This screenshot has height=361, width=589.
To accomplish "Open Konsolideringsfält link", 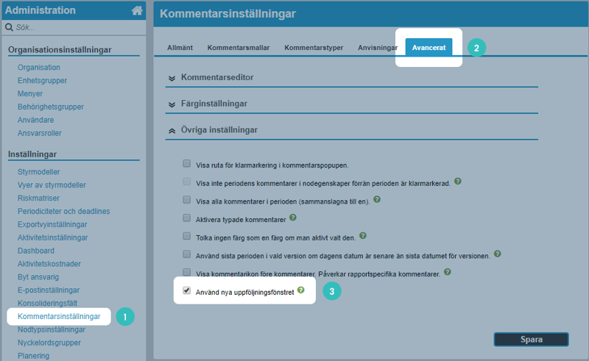I will [47, 303].
